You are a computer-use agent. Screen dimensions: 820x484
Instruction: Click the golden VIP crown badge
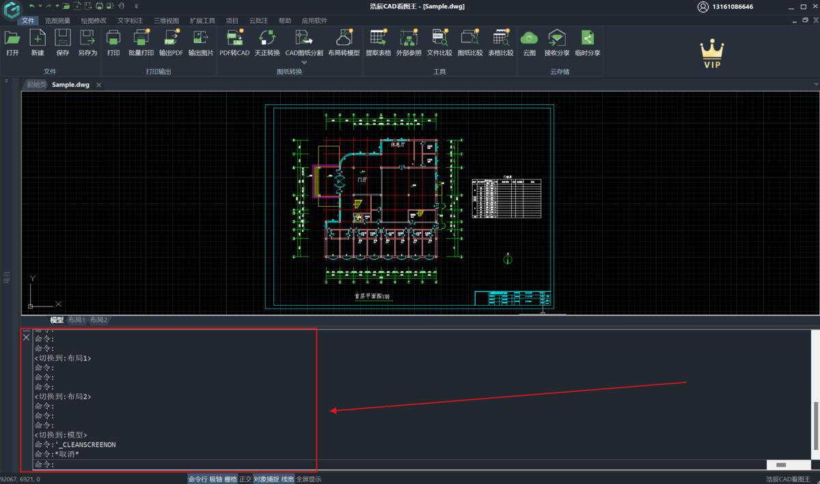pyautogui.click(x=713, y=53)
